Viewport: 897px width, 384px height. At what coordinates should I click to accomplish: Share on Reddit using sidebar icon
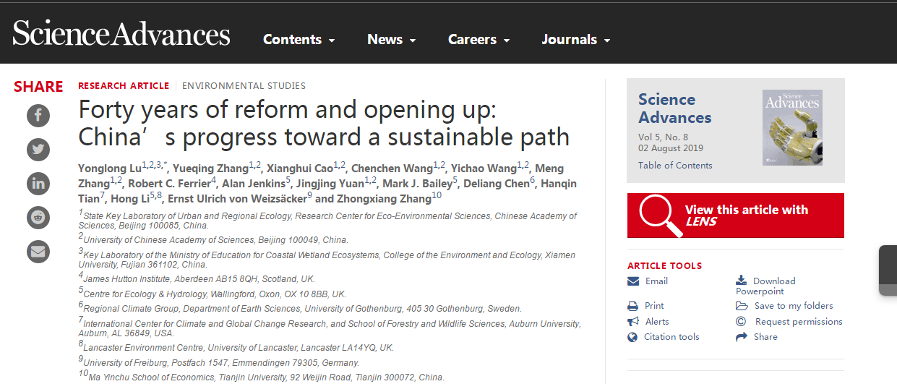pyautogui.click(x=38, y=217)
